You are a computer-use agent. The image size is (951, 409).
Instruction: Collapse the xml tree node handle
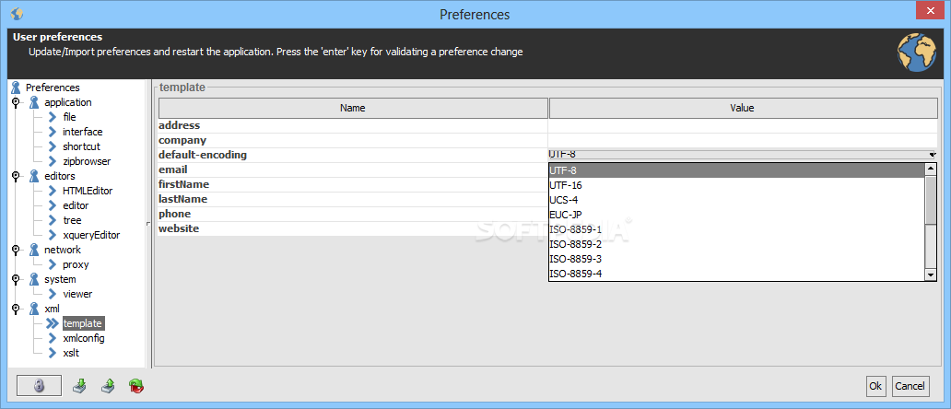15,309
